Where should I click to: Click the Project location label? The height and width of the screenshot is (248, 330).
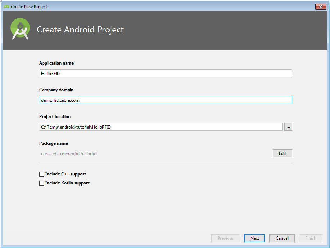coord(55,117)
